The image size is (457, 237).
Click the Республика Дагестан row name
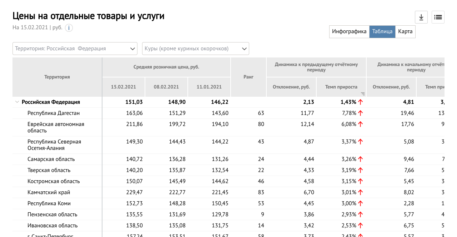tap(54, 113)
